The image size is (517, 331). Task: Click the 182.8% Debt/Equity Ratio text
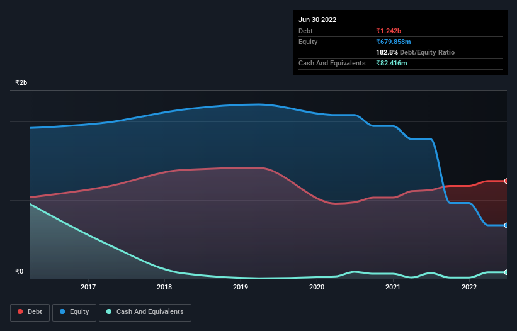(415, 52)
